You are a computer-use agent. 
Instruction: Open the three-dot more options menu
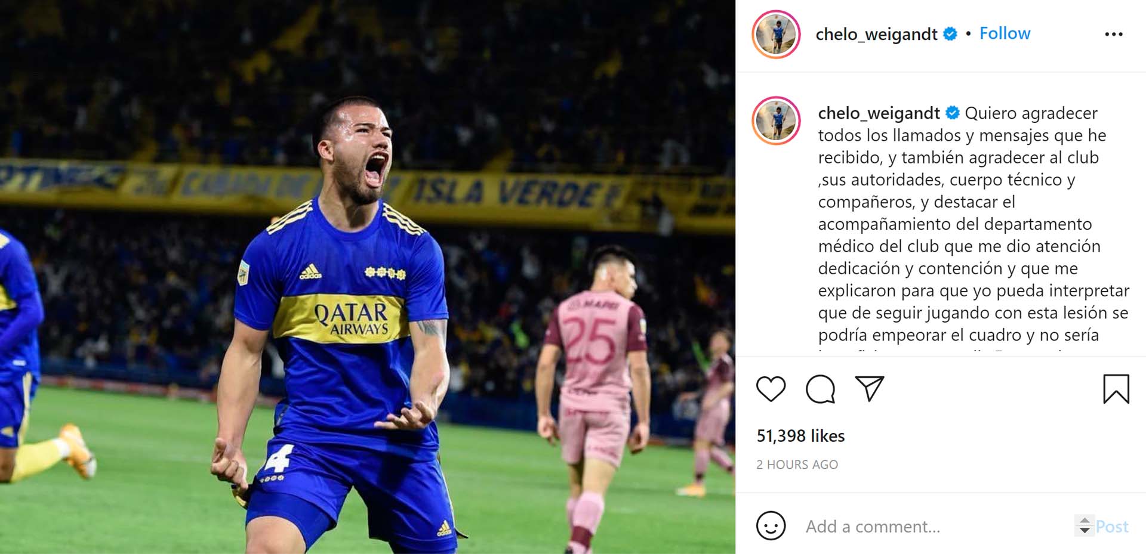[x=1114, y=35]
